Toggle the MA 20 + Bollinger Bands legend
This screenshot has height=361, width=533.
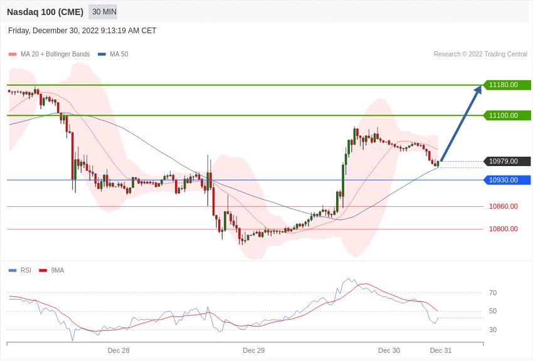[x=50, y=54]
